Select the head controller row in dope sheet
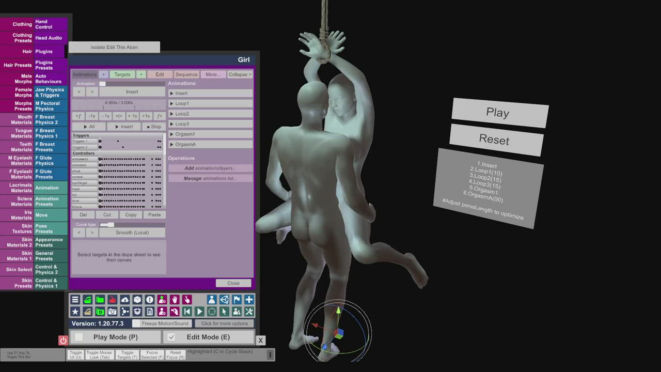The image size is (661, 372). coord(84,189)
